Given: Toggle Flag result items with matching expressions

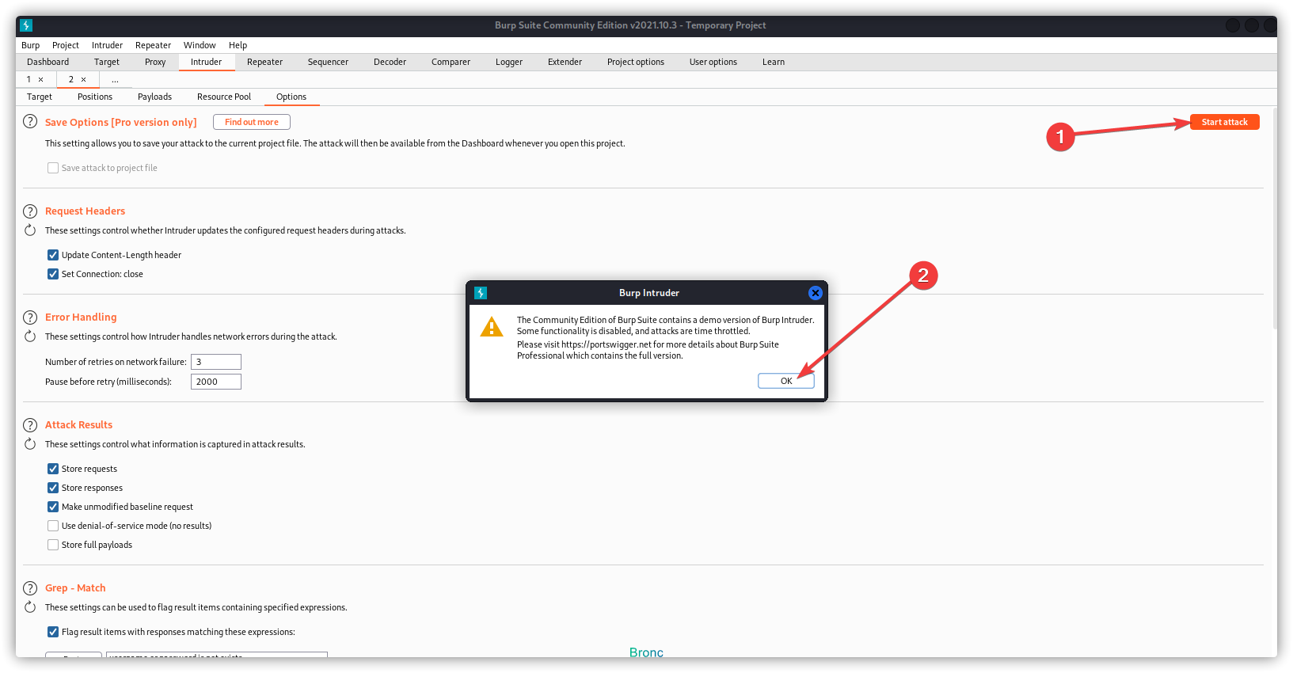Looking at the screenshot, I should click(x=53, y=632).
